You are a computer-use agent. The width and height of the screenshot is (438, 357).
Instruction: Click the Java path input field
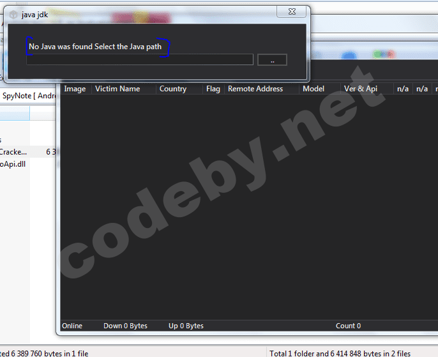click(x=140, y=59)
